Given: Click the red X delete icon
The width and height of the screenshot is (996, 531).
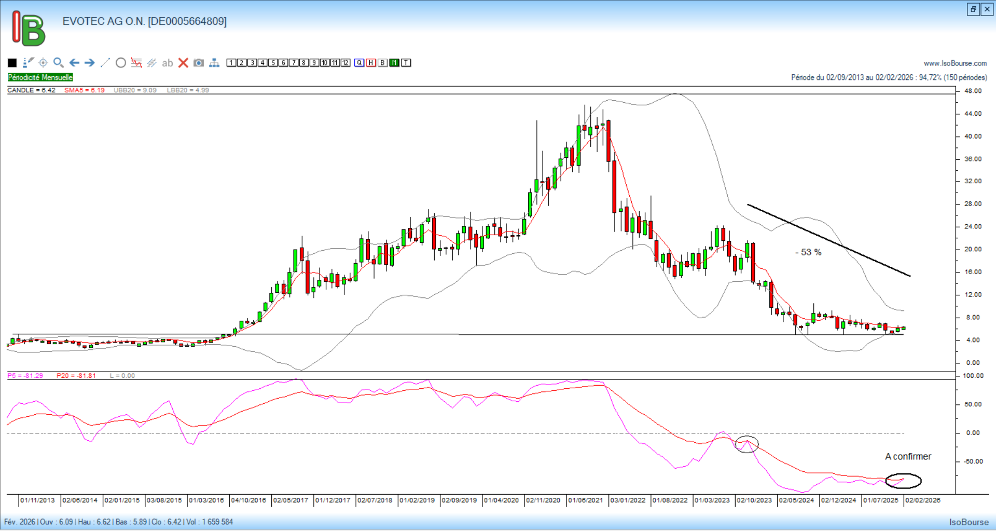Looking at the screenshot, I should [183, 63].
